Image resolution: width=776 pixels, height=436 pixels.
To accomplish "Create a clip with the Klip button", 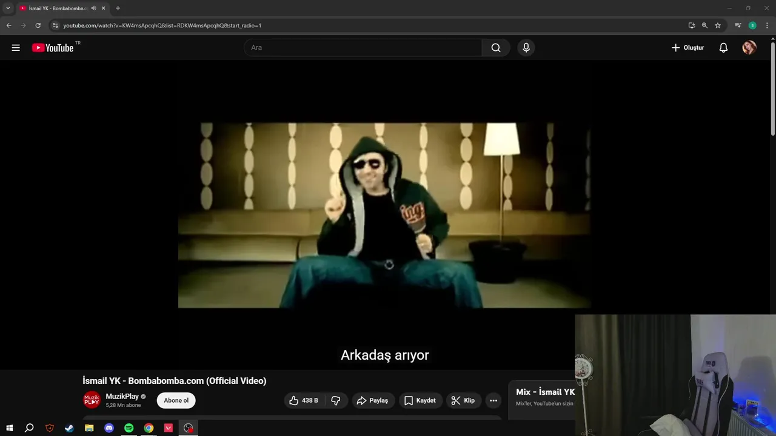I will coord(463,400).
